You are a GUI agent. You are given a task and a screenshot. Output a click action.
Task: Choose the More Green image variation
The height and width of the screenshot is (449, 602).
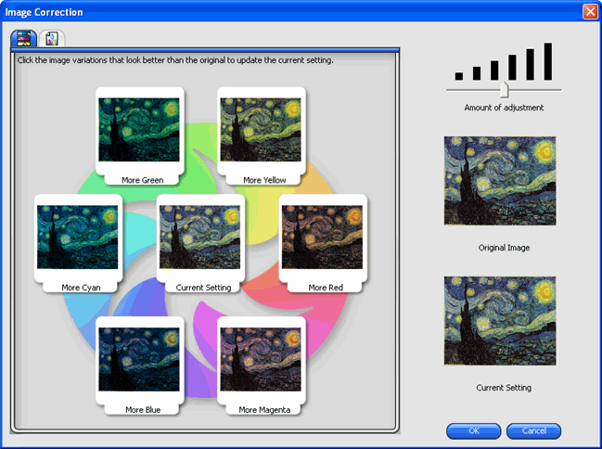[x=139, y=135]
